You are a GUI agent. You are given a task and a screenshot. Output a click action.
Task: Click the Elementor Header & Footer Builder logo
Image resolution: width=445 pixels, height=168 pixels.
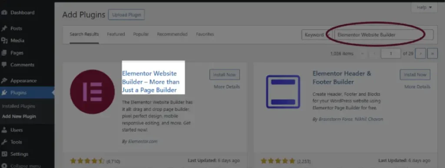pyautogui.click(x=283, y=92)
